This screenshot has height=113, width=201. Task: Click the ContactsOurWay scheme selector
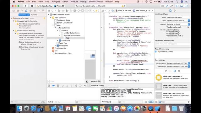[x=44, y=6]
